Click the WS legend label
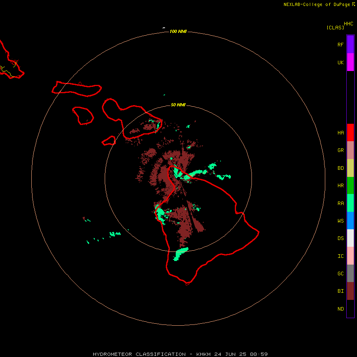Screen dimensions: 357x357 click(340, 221)
